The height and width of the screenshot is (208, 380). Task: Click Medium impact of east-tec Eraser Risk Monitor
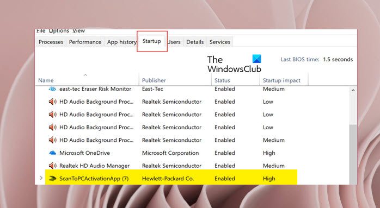(x=274, y=89)
